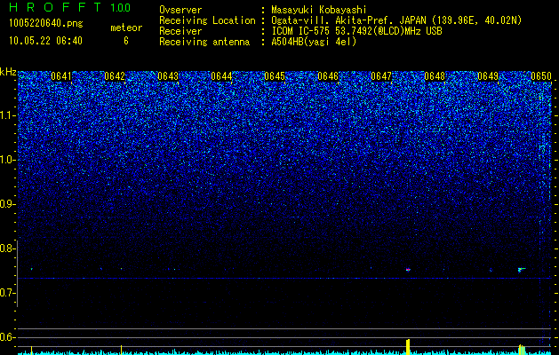Screen dimensions: 559x355
Task: Click the 0643 time marker
Action: click(168, 76)
